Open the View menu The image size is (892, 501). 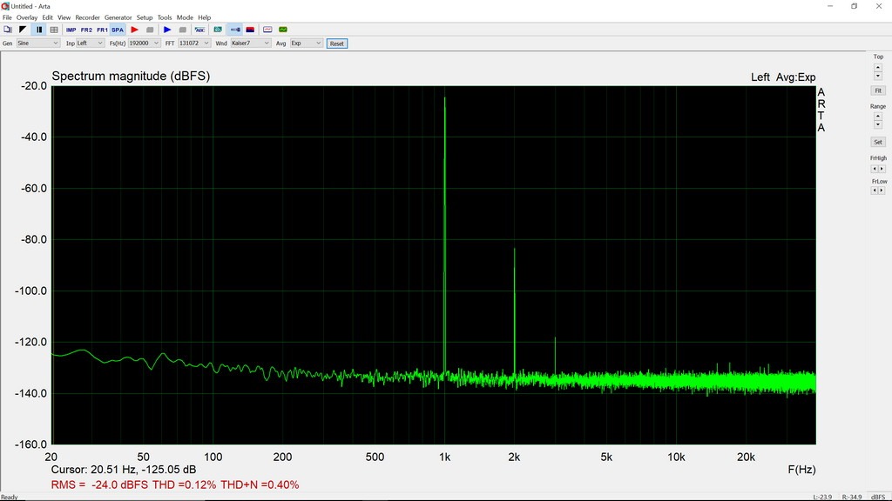point(64,17)
